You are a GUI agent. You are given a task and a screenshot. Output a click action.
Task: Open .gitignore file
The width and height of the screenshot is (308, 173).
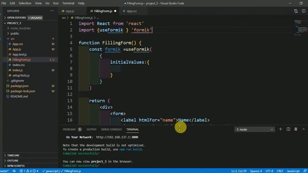(x=17, y=81)
